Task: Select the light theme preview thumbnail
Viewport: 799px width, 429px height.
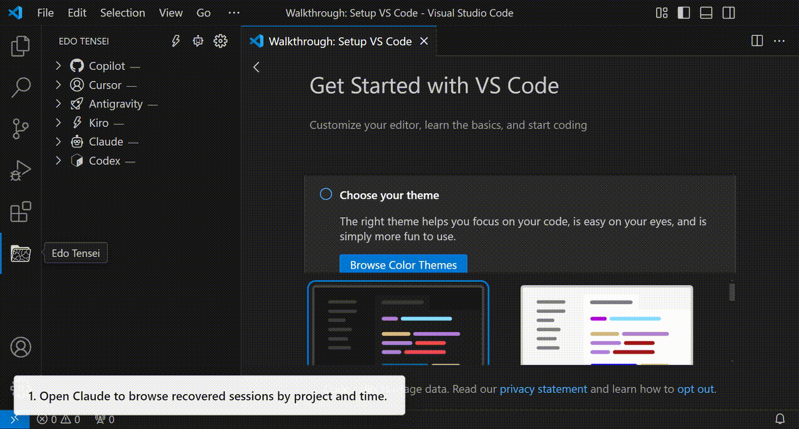Action: (x=607, y=325)
